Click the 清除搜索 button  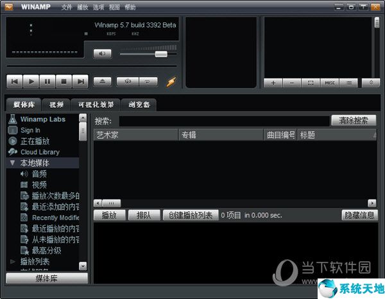tap(354, 120)
